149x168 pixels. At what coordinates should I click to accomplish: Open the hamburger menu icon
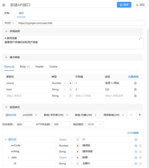(4, 5)
